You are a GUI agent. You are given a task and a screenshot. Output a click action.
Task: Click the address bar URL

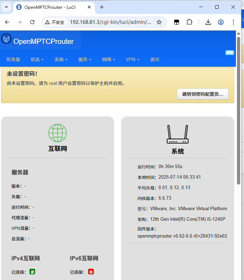click(x=111, y=22)
